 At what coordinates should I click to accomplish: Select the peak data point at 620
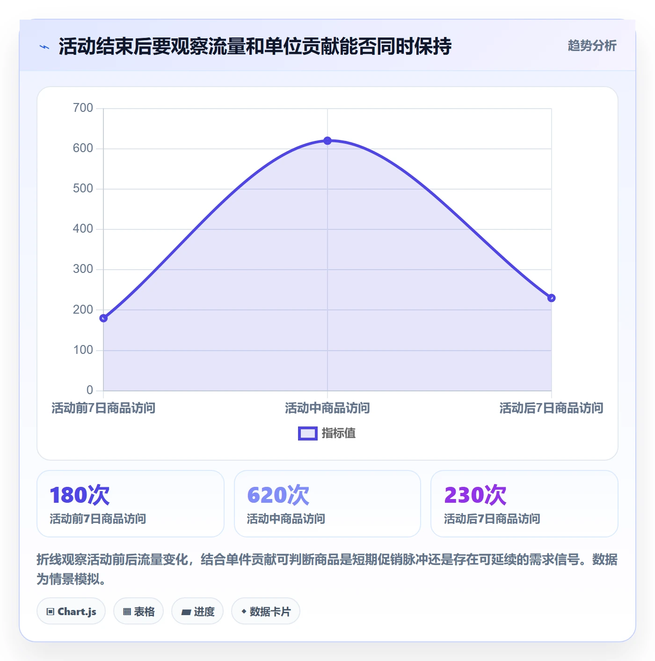tap(327, 141)
